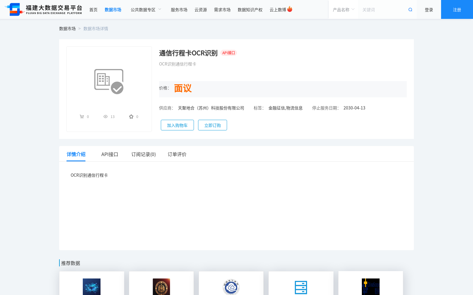Open the blue circuit recommended data thumbnail
This screenshot has width=473, height=295.
(92, 286)
